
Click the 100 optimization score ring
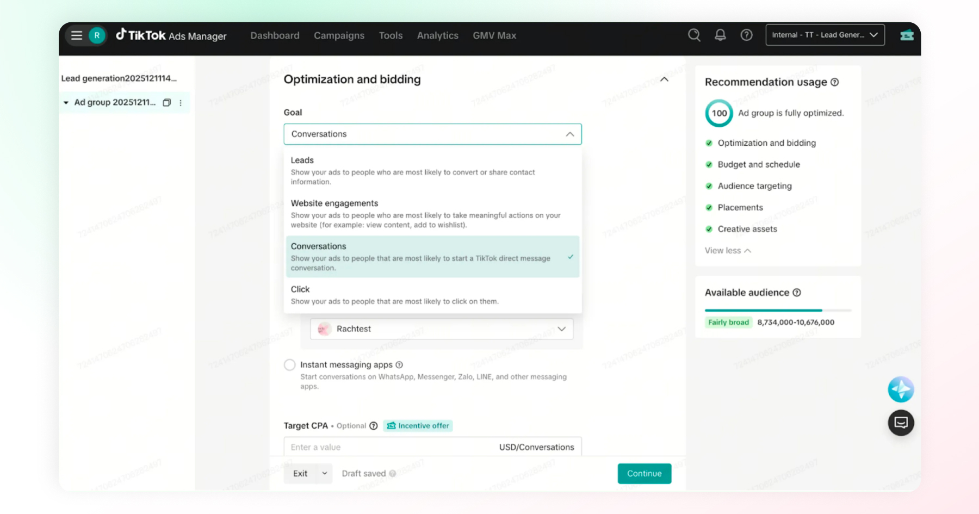click(719, 113)
